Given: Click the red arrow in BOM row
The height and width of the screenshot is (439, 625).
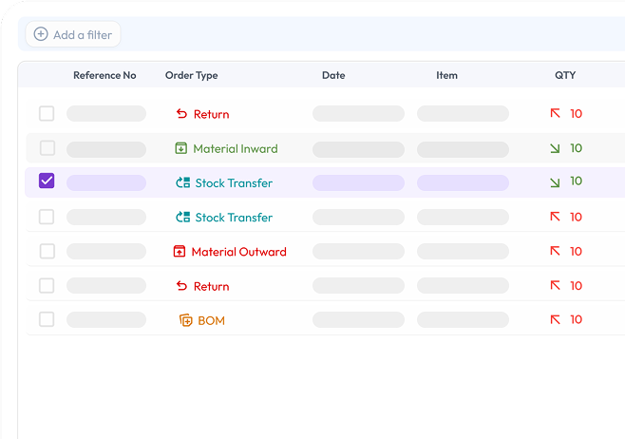Looking at the screenshot, I should point(555,320).
